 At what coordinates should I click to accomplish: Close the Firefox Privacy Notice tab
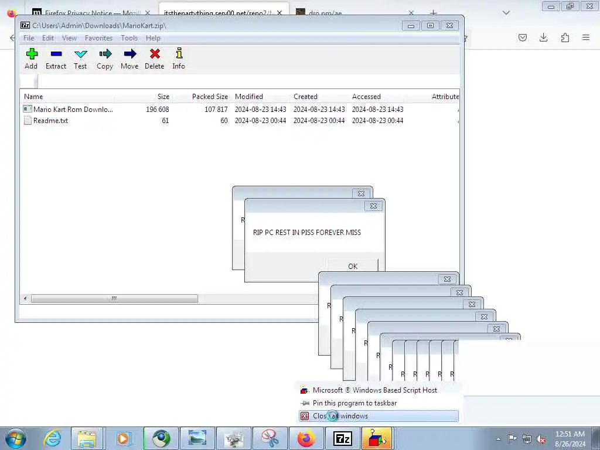147,13
